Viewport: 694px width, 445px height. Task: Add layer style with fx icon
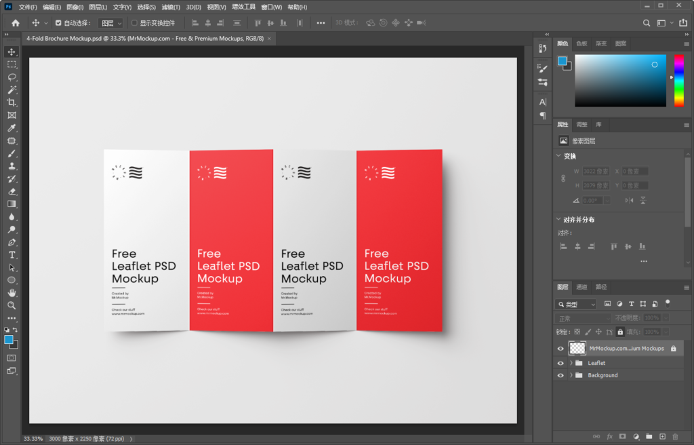(609, 437)
